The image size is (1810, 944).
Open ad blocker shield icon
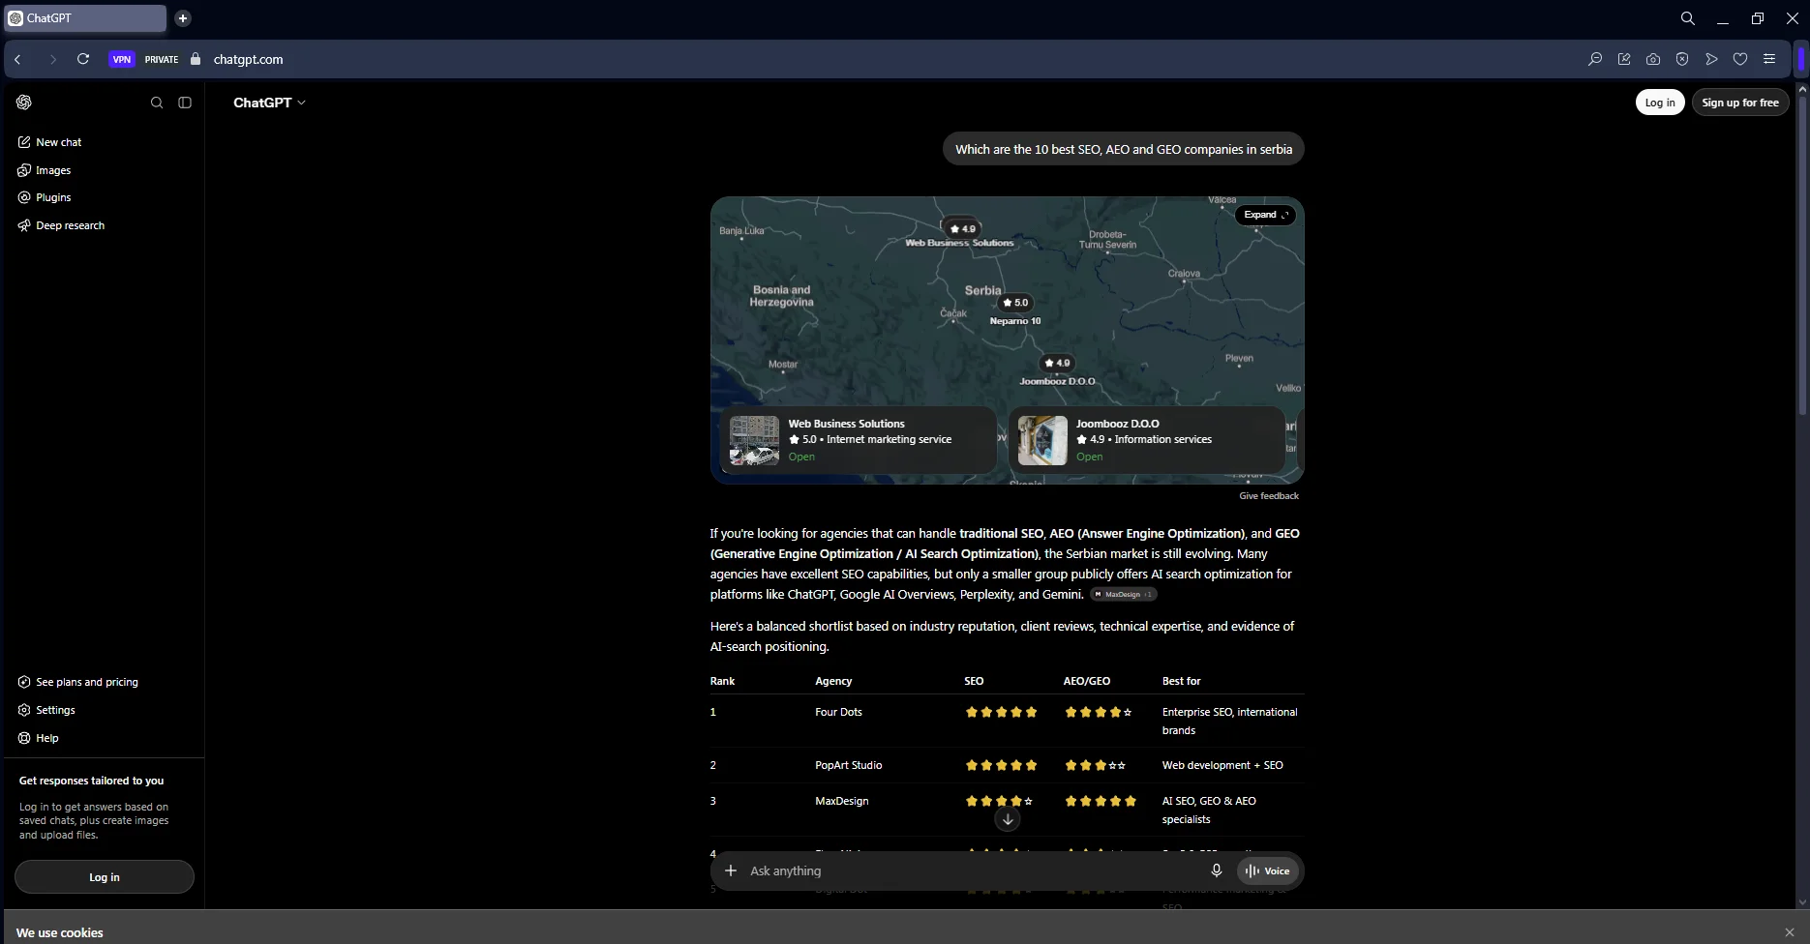pos(1682,59)
